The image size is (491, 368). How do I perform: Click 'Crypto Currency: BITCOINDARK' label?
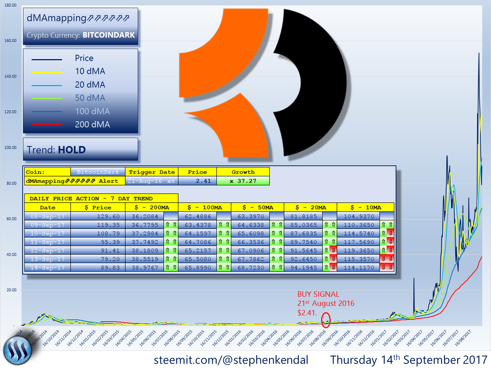click(x=81, y=35)
